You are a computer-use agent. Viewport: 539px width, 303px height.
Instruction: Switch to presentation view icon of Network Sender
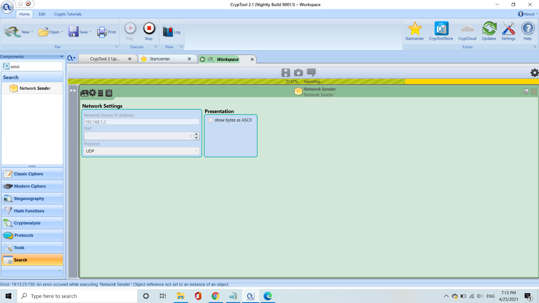[84, 93]
